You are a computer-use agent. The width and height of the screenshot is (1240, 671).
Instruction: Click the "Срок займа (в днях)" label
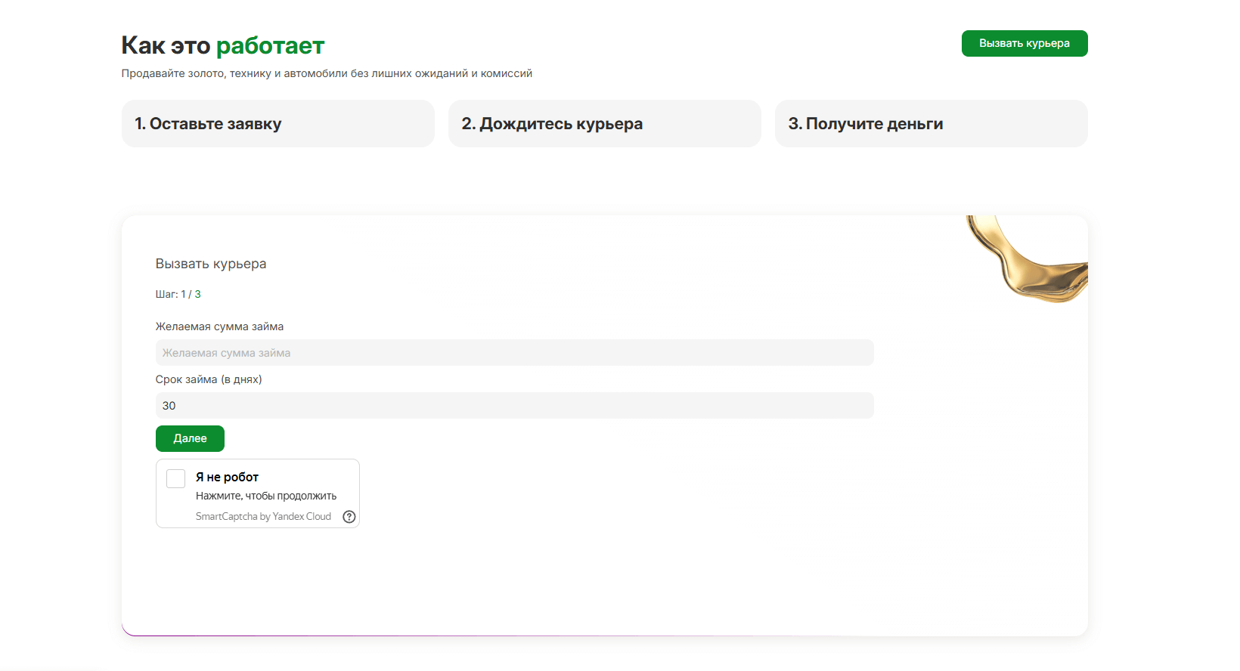point(209,379)
